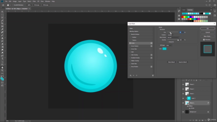Enable the Bevel & Emboss checkbox
Viewport: 217px width, 122px height.
coord(130,34)
